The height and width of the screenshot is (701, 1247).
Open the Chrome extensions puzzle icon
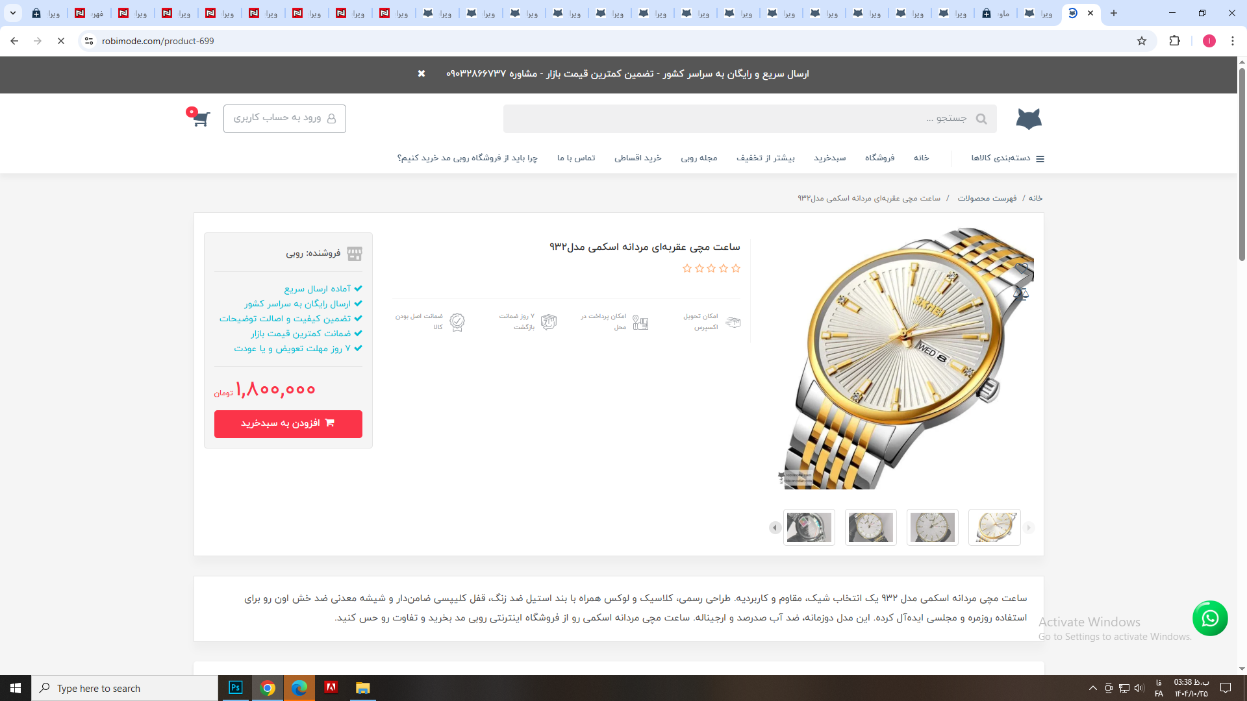(1174, 41)
